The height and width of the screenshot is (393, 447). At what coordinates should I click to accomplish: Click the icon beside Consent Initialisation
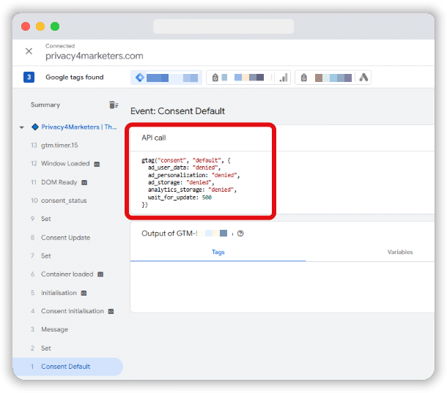pyautogui.click(x=111, y=311)
